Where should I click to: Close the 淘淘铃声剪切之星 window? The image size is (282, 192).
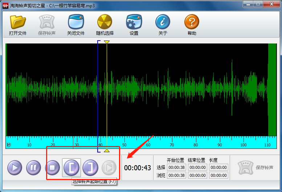click(x=272, y=4)
